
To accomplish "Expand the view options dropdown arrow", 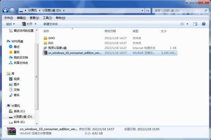I will pos(188,24).
